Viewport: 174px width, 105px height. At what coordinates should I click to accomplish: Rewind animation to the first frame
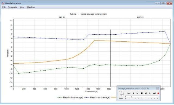(129, 93)
